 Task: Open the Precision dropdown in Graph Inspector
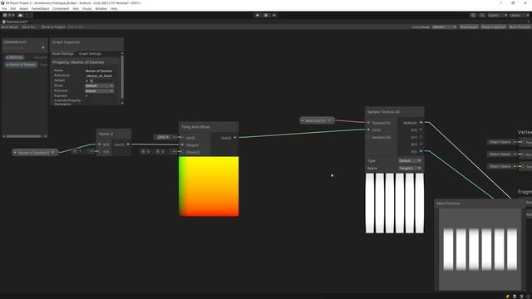(x=99, y=91)
